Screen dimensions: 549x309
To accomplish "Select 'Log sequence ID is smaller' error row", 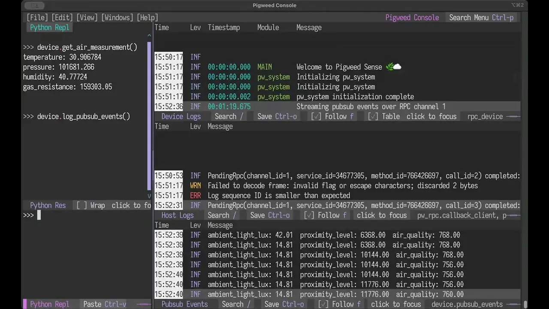I will tap(337, 196).
